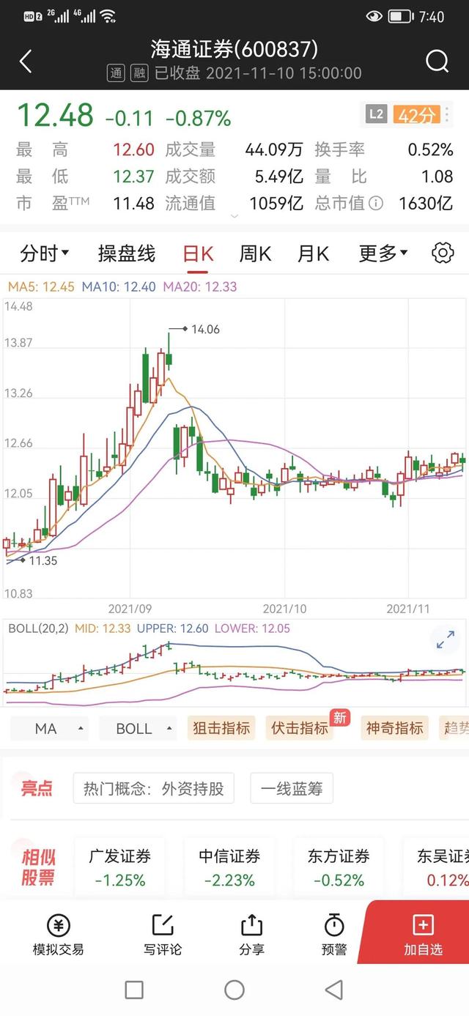This screenshot has height=1016, width=469.
Task: Switch to 周K tab
Action: tap(255, 253)
